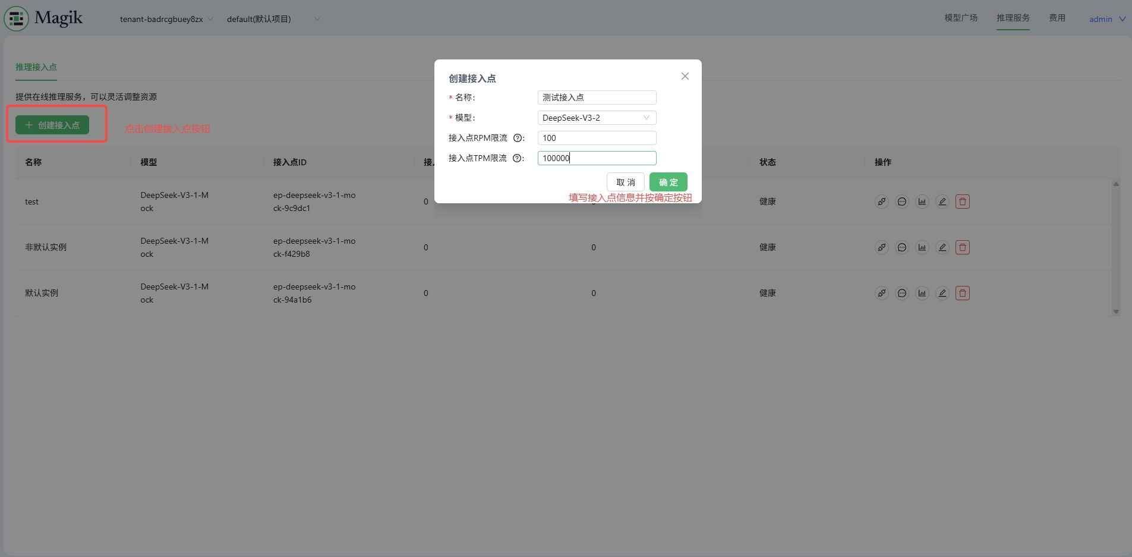Delete the 非默认实例 endpoint via trash icon
The image size is (1132, 557).
(x=963, y=247)
